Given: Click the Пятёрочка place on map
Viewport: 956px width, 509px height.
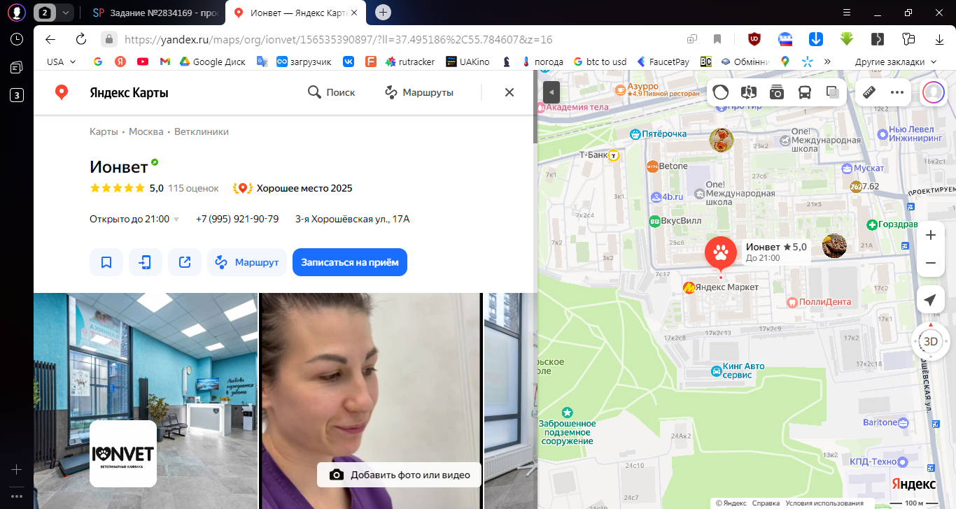Looking at the screenshot, I should 659,134.
